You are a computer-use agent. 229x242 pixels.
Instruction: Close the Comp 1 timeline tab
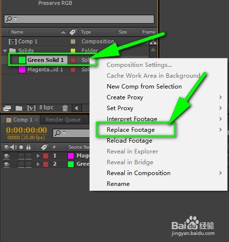(x=36, y=120)
